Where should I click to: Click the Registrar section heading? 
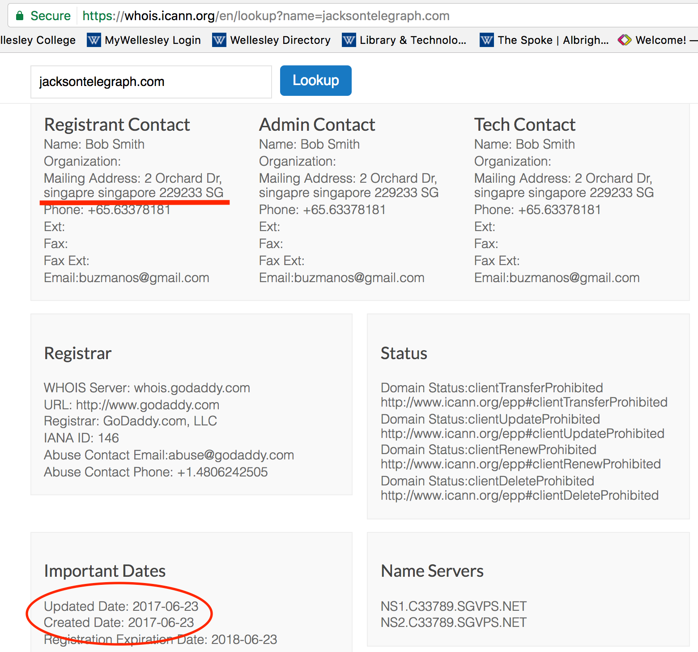[78, 353]
